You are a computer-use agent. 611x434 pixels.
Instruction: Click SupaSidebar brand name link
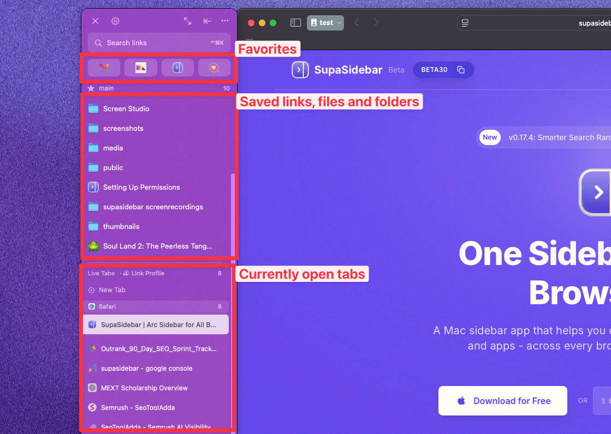(348, 70)
